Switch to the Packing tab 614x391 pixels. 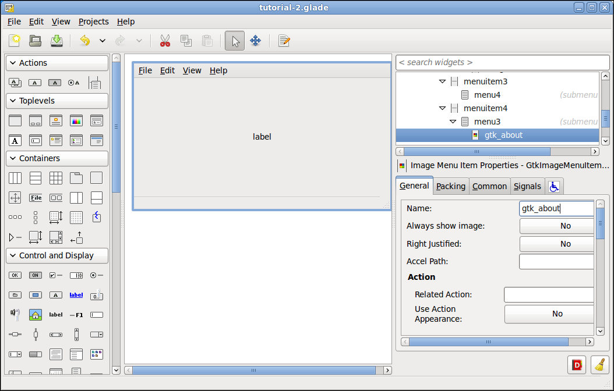pos(451,186)
